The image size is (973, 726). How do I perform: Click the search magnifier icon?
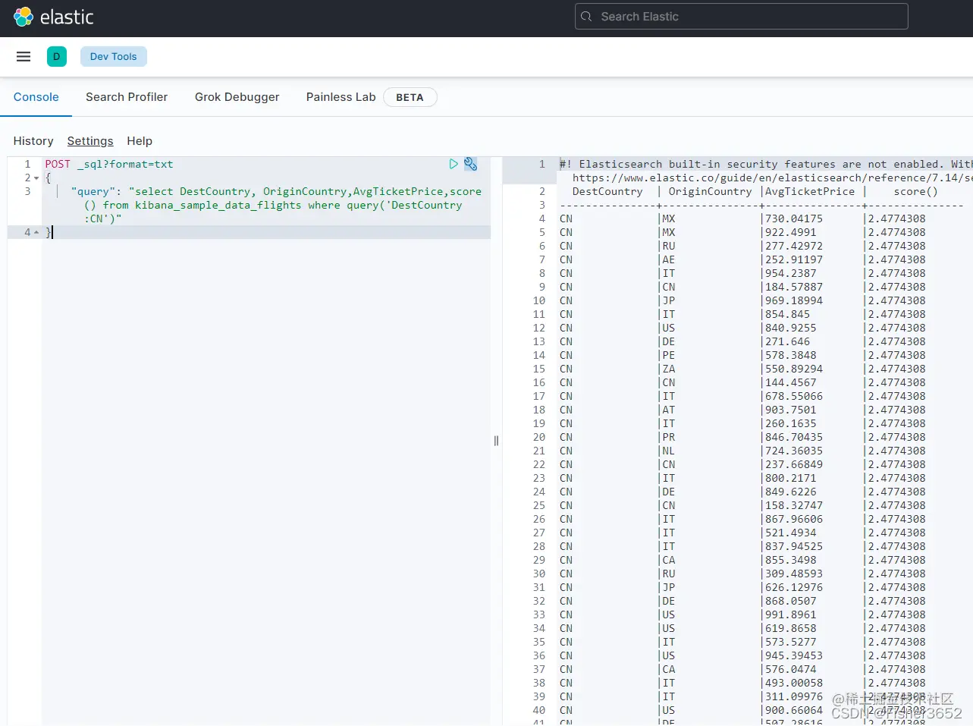point(586,17)
